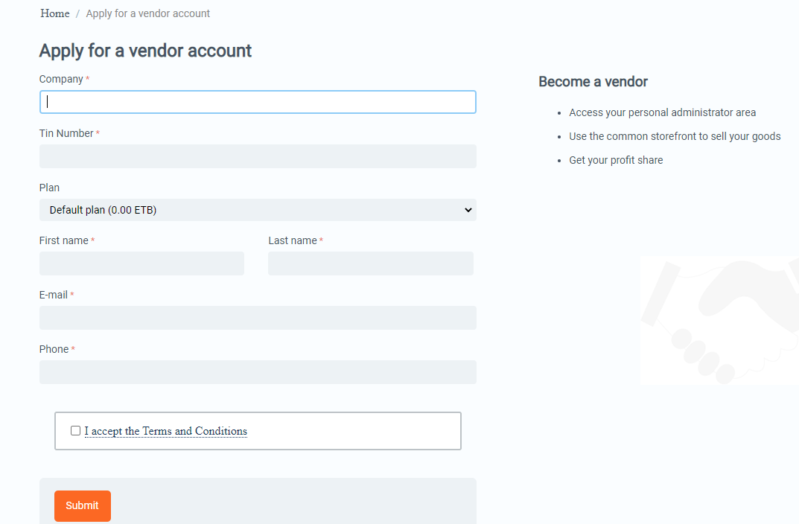Click the 'Get your profit share' bullet
The height and width of the screenshot is (524, 799).
point(616,160)
